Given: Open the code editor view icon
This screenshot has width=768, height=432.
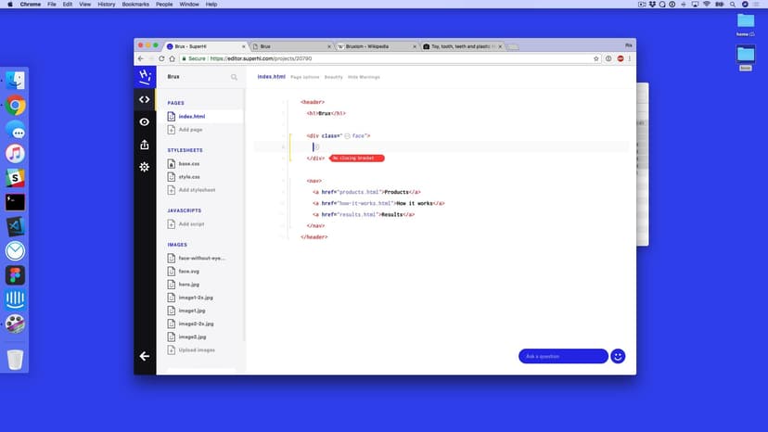Looking at the screenshot, I should coord(145,99).
